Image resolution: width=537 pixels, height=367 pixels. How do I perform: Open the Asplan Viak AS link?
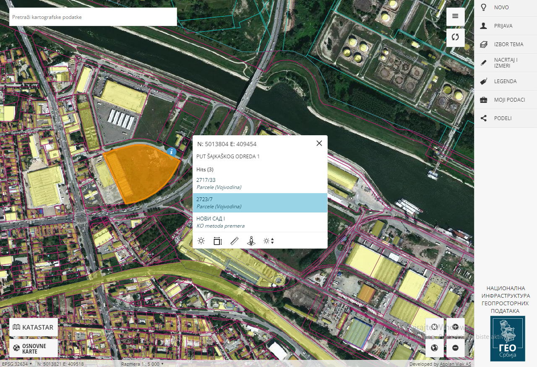pos(455,364)
